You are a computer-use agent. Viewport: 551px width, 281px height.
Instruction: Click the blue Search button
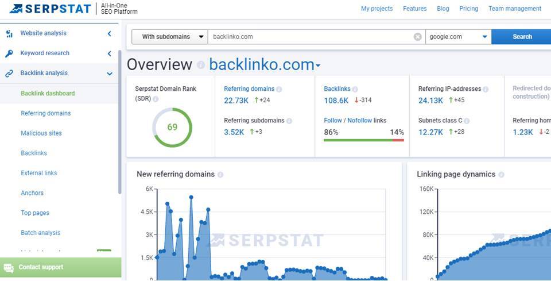(x=522, y=37)
